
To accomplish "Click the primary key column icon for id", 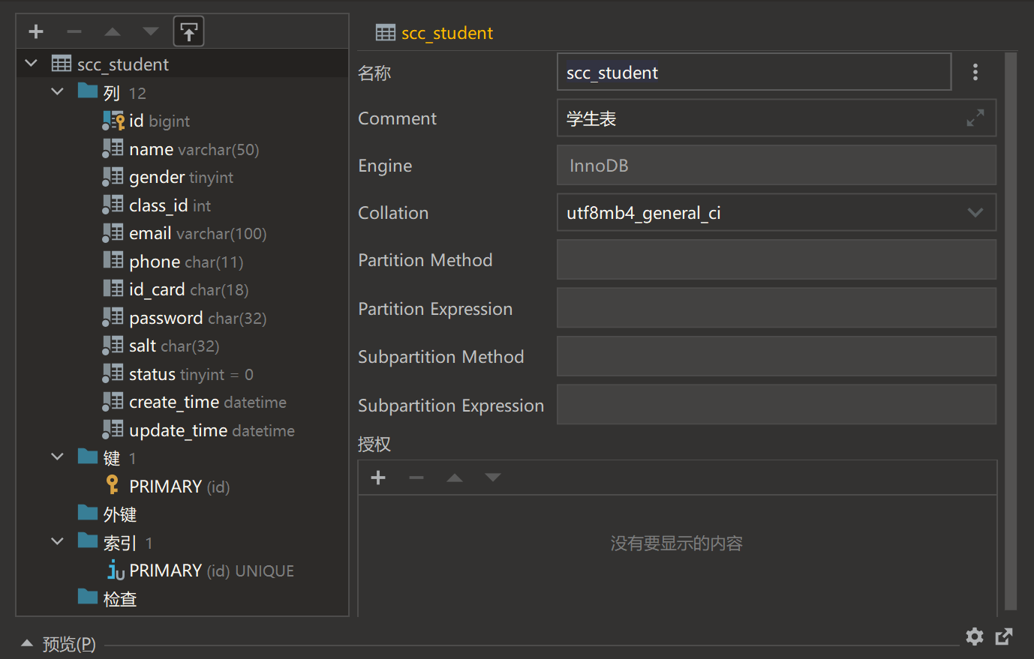I will pyautogui.click(x=113, y=120).
